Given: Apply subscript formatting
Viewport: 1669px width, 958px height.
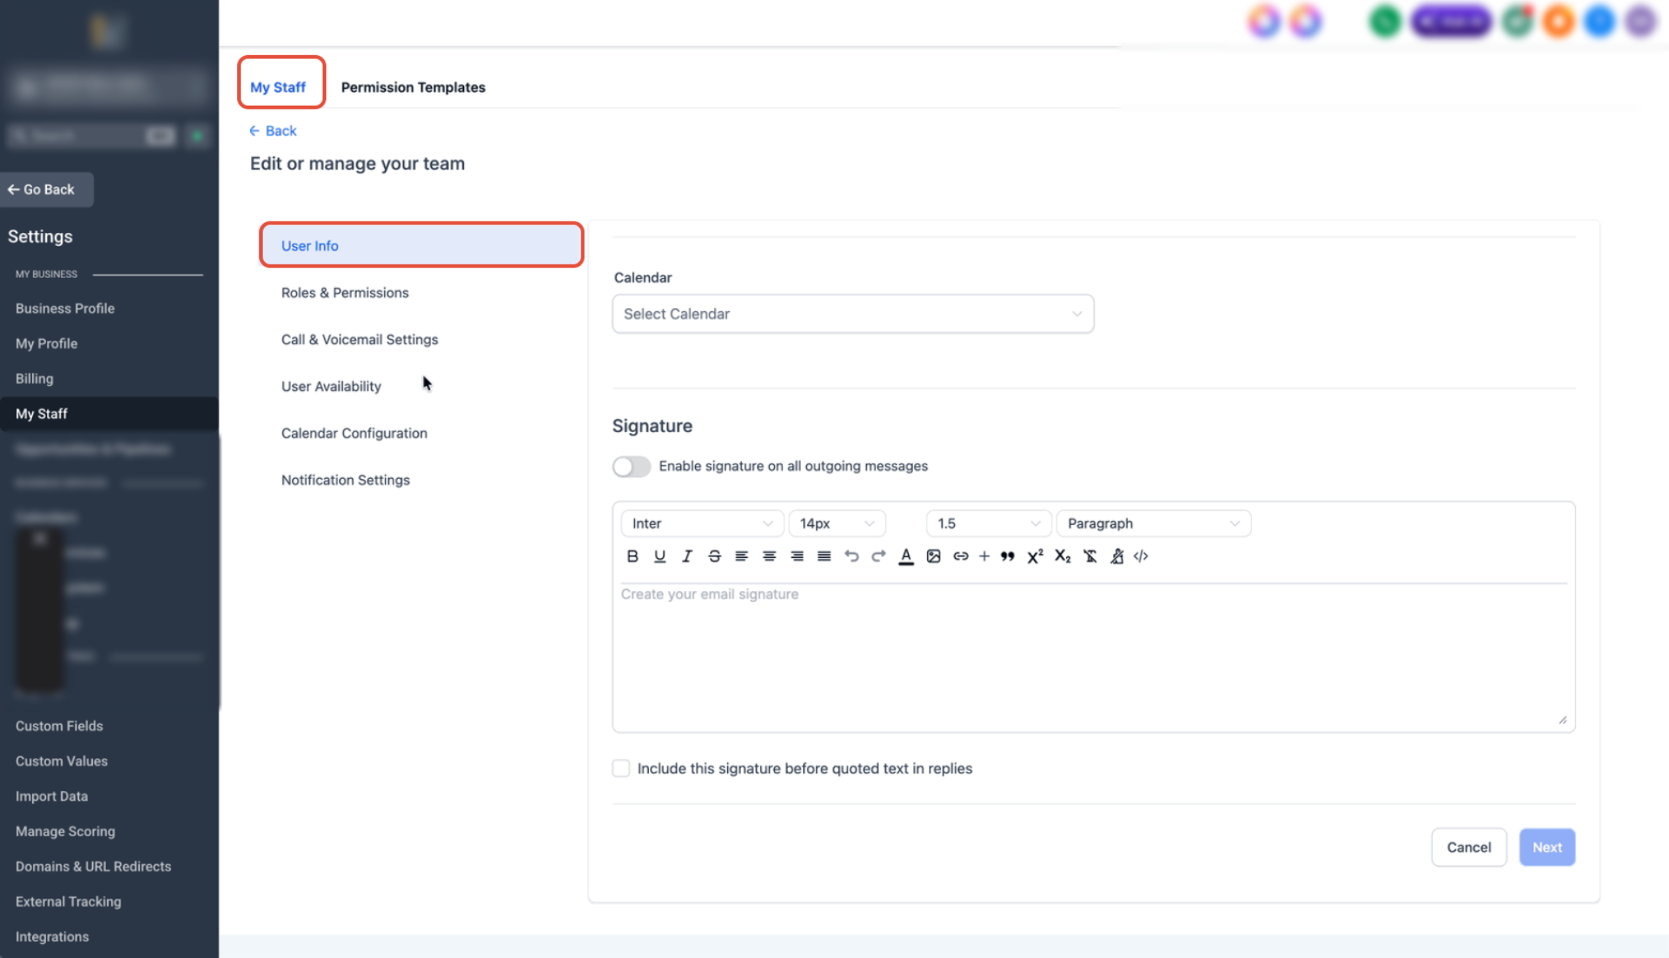Looking at the screenshot, I should click(x=1062, y=556).
